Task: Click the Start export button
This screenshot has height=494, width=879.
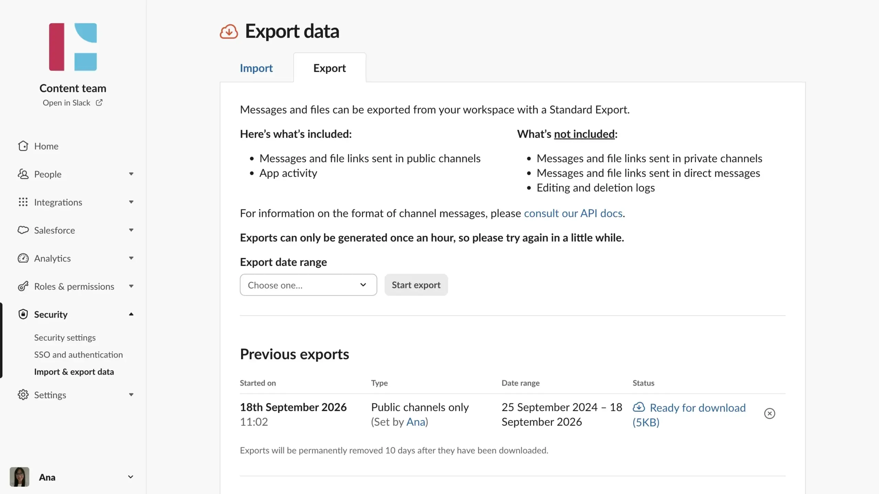Action: (416, 285)
